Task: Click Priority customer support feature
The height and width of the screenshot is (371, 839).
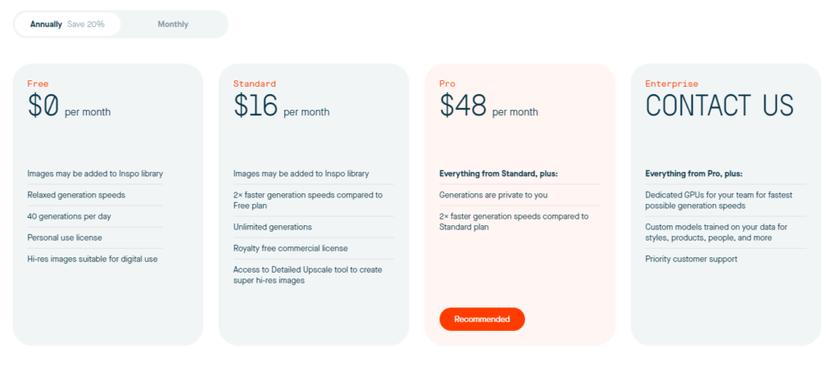Action: pos(691,259)
